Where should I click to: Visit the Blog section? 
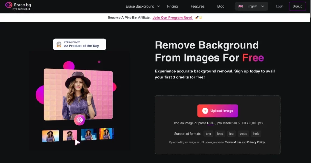pyautogui.click(x=220, y=6)
